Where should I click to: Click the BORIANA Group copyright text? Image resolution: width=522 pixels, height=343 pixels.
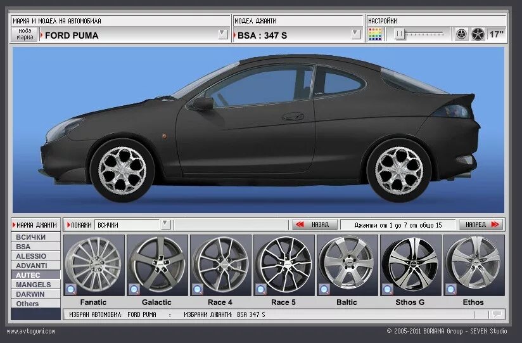[x=447, y=332]
